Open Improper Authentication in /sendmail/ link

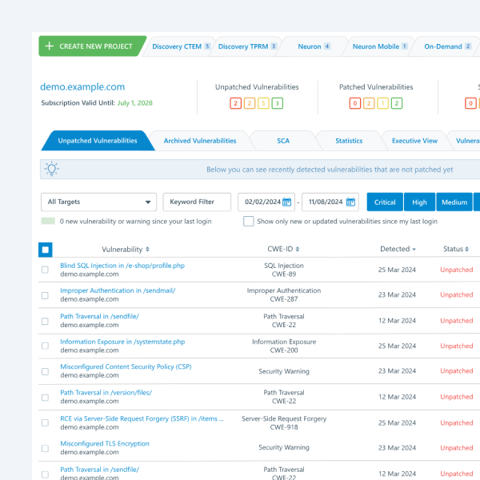coord(118,290)
